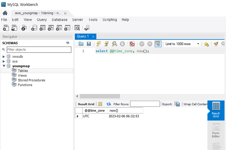Expand the innodb schema
226x150 pixels.
[x=4, y=57]
